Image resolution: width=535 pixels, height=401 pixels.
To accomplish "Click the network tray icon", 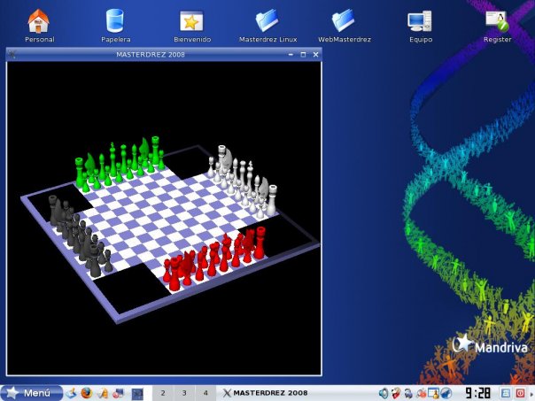I will [408, 393].
